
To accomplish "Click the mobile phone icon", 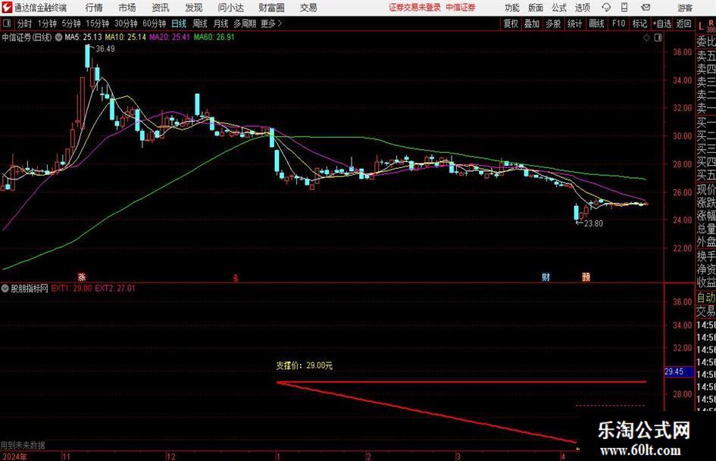I will [624, 8].
